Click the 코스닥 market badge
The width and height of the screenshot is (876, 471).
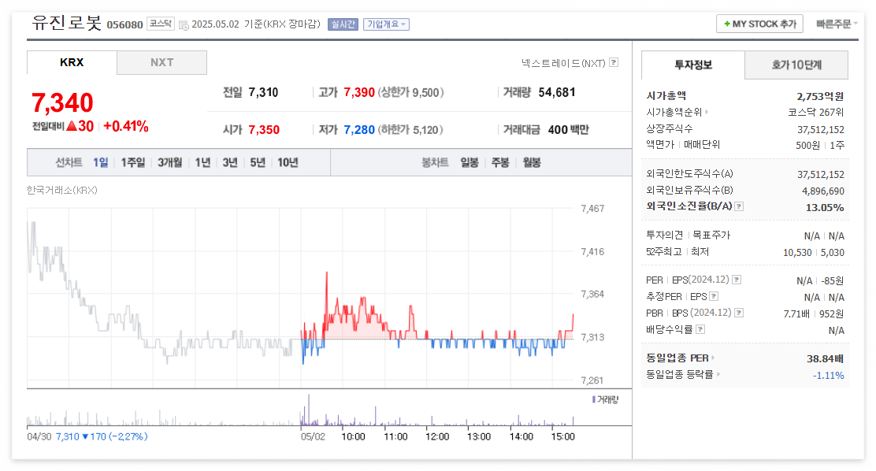pyautogui.click(x=158, y=24)
